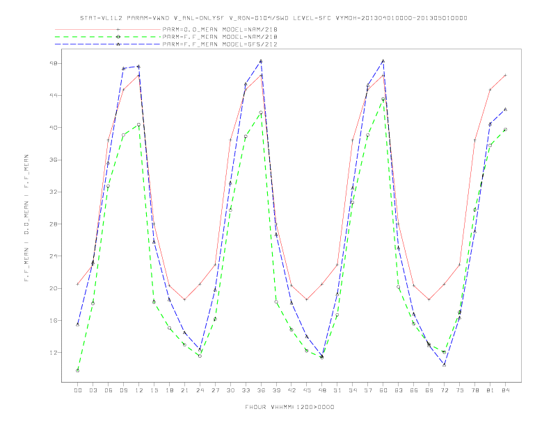
Task: Click x-axis tick label 21
Action: point(184,390)
